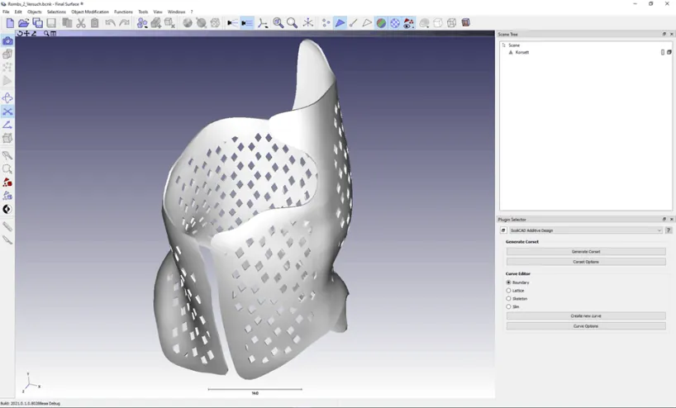Click the eye visibility toolbar icon
The image size is (676, 408).
click(409, 23)
